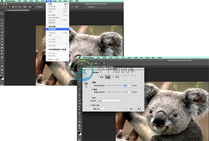Toggle 自动 checkbox beside 3.00 field

[132, 85]
